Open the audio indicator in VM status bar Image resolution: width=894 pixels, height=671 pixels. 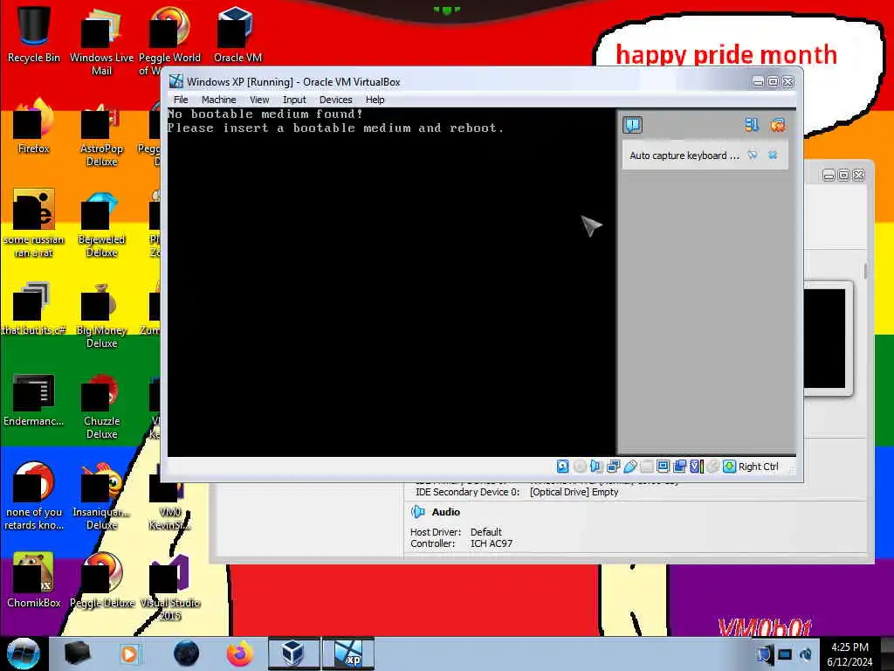(595, 467)
